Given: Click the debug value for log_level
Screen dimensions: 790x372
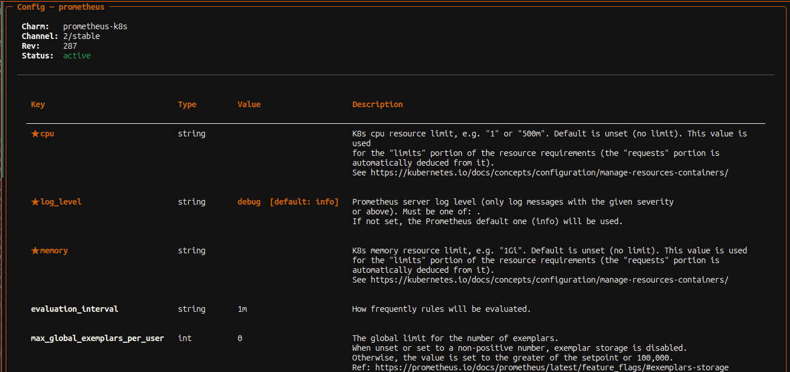Looking at the screenshot, I should point(249,202).
